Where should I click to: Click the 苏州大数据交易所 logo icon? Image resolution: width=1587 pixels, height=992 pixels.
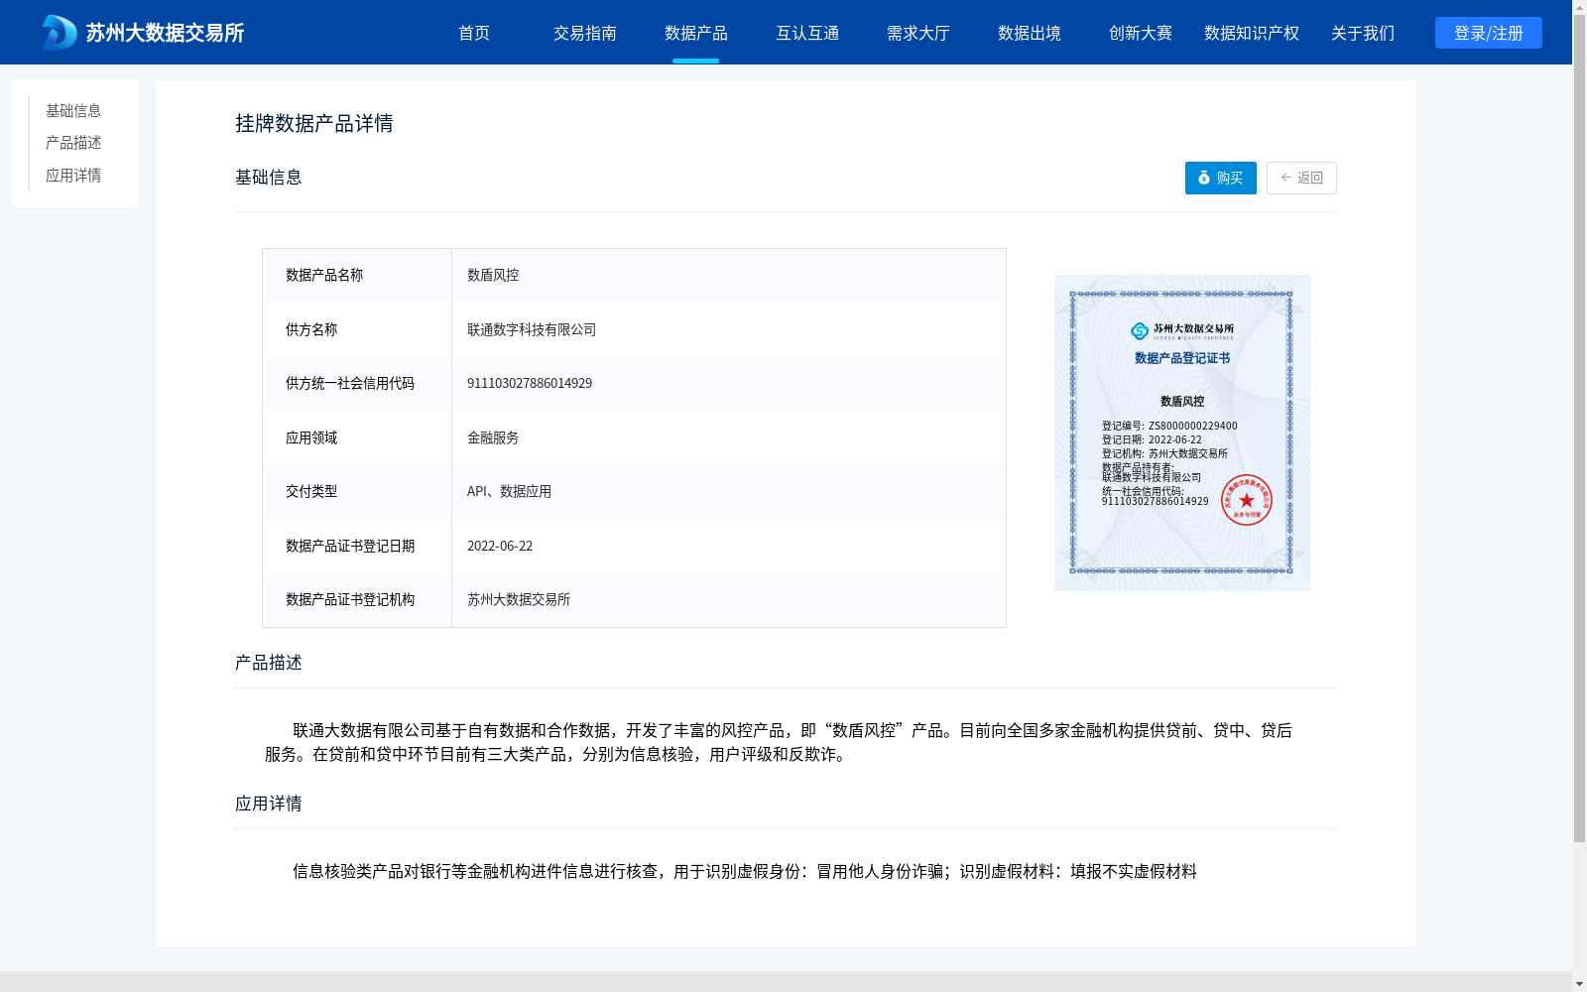[x=60, y=33]
